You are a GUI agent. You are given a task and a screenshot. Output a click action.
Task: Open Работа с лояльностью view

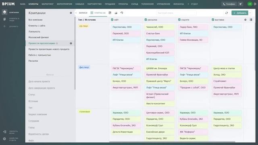40,55
